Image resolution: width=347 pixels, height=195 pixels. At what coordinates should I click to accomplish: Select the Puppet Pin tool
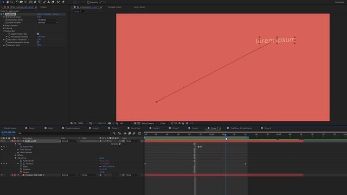pos(63,2)
